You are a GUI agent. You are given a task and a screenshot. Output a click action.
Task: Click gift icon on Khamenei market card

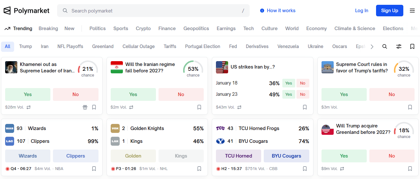(x=85, y=107)
